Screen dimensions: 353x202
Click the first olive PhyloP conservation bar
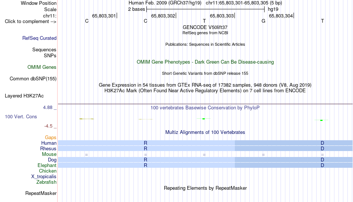87,119
